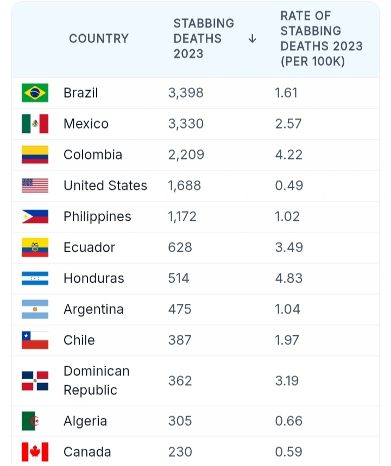Toggle sort arrow beside Stabbing Deaths 2023
This screenshot has width=391, height=466.
click(x=253, y=39)
